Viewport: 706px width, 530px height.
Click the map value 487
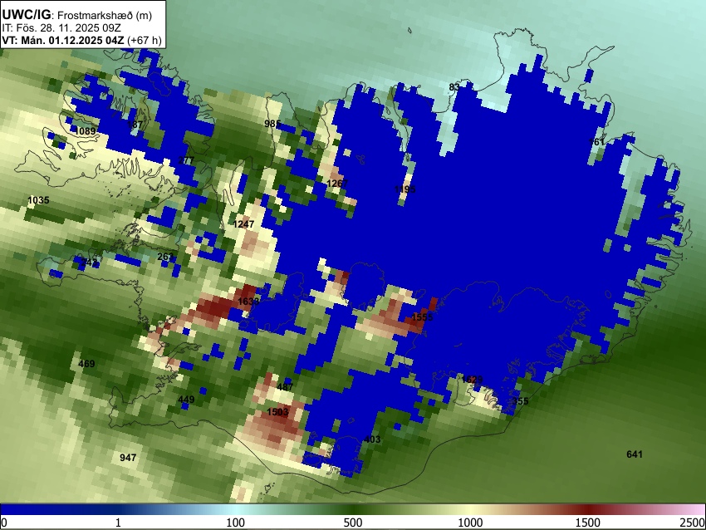click(x=285, y=387)
